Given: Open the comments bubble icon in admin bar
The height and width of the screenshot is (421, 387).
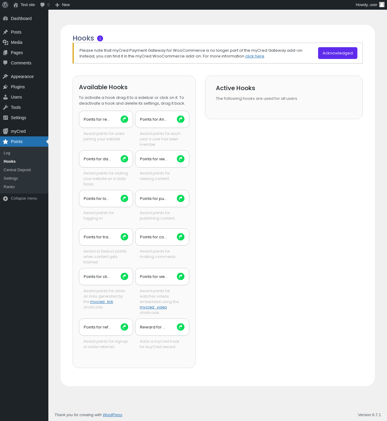Looking at the screenshot, I should tap(42, 5).
